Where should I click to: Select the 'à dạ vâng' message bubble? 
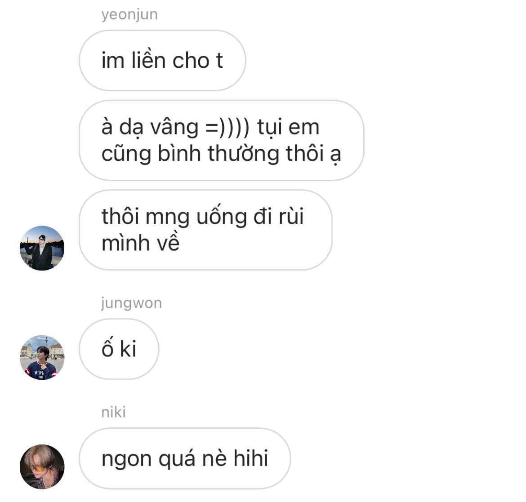pos(221,140)
